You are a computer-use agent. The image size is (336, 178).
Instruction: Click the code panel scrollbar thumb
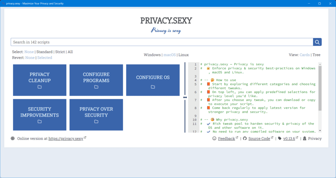coord(320,88)
